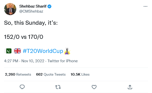
Task: View the 2,260 Retweets list
Action: (18, 74)
